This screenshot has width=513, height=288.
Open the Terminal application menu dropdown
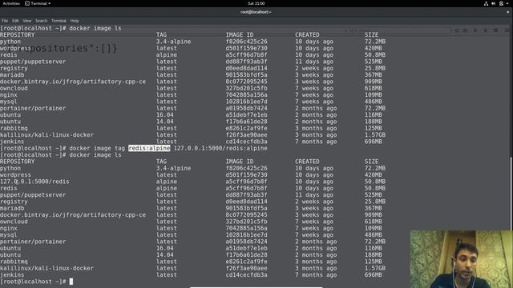pyautogui.click(x=38, y=3)
